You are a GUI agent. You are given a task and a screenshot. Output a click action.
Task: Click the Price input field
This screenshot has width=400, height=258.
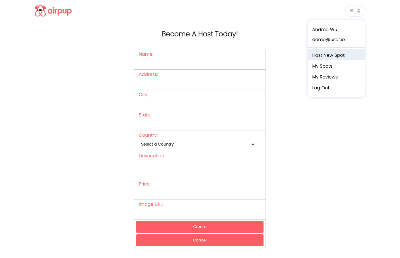coord(200,192)
